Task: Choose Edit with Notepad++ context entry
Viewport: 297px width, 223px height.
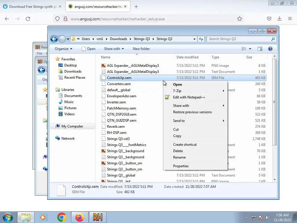Action: [x=196, y=97]
